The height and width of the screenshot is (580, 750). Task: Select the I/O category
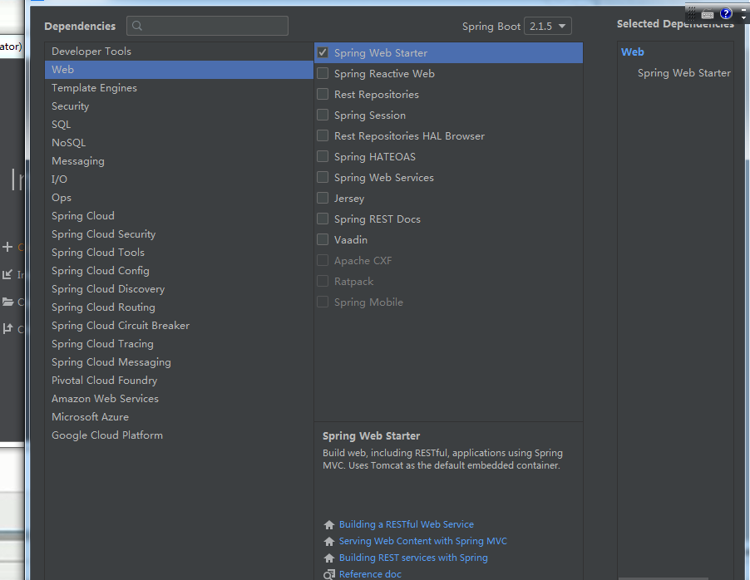179,179
